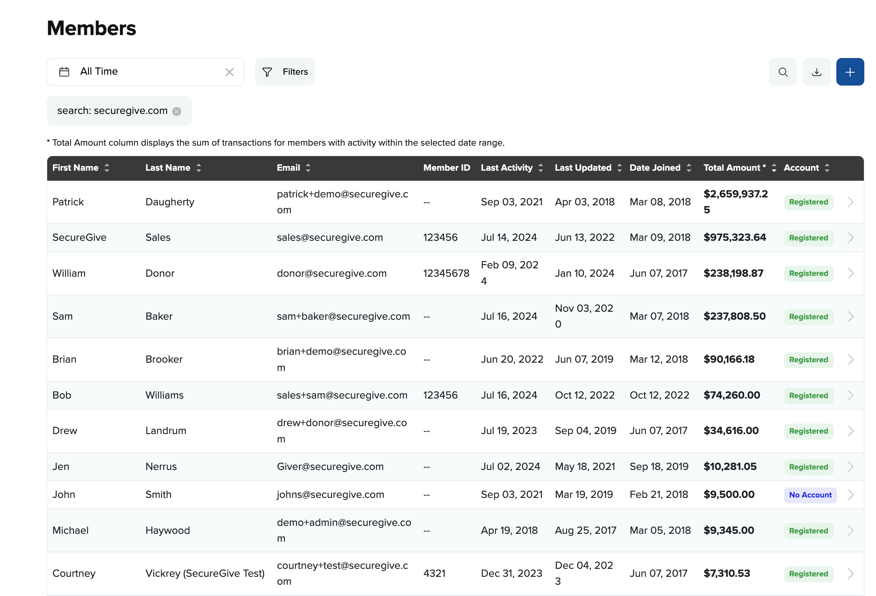Click the calendar icon in date picker
Image resolution: width=876 pixels, height=596 pixels.
(64, 72)
